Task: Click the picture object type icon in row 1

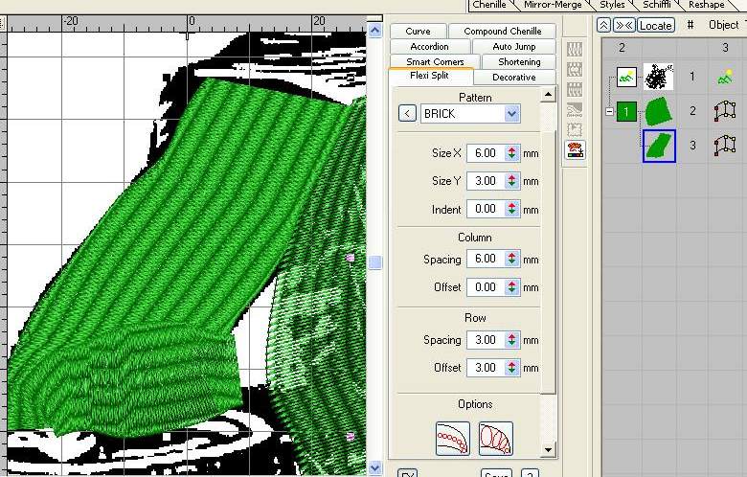Action: (x=725, y=77)
